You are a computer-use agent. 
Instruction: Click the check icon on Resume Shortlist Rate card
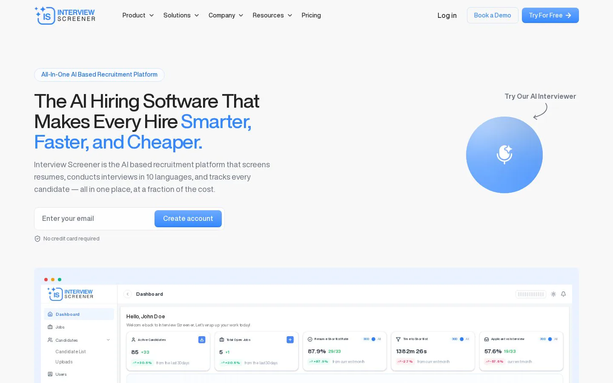310,339
